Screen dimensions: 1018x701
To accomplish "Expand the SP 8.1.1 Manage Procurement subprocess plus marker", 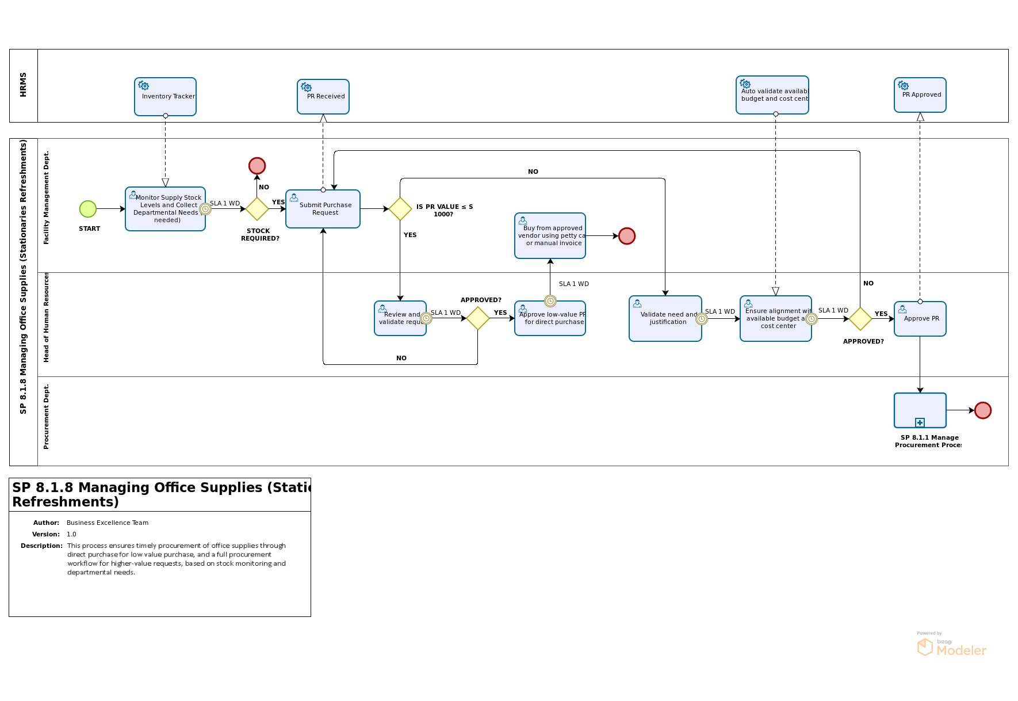I will [x=920, y=422].
